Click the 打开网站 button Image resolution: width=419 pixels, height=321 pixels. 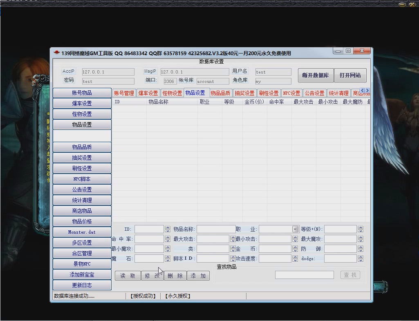click(x=350, y=76)
